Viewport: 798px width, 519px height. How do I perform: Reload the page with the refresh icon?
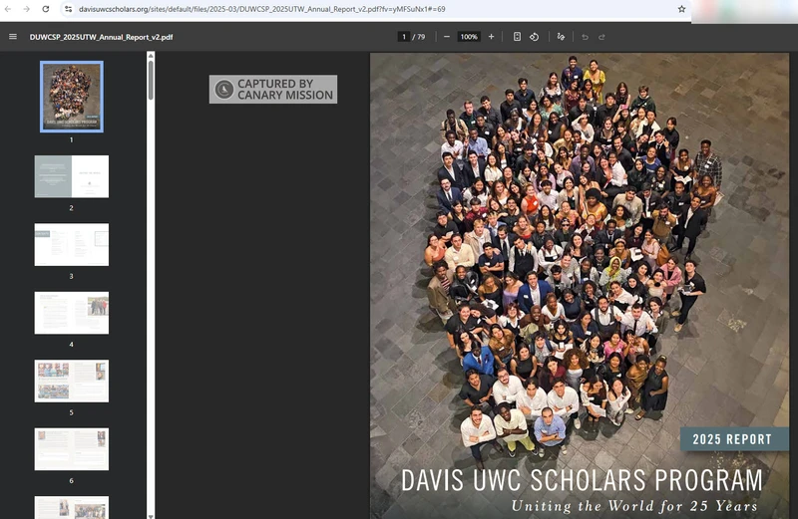click(x=45, y=9)
